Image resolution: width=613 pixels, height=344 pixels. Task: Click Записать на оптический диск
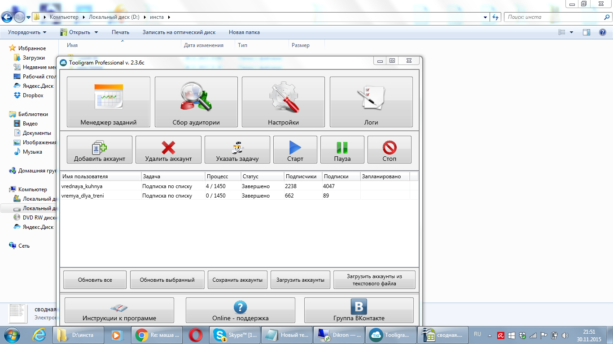[x=179, y=32]
